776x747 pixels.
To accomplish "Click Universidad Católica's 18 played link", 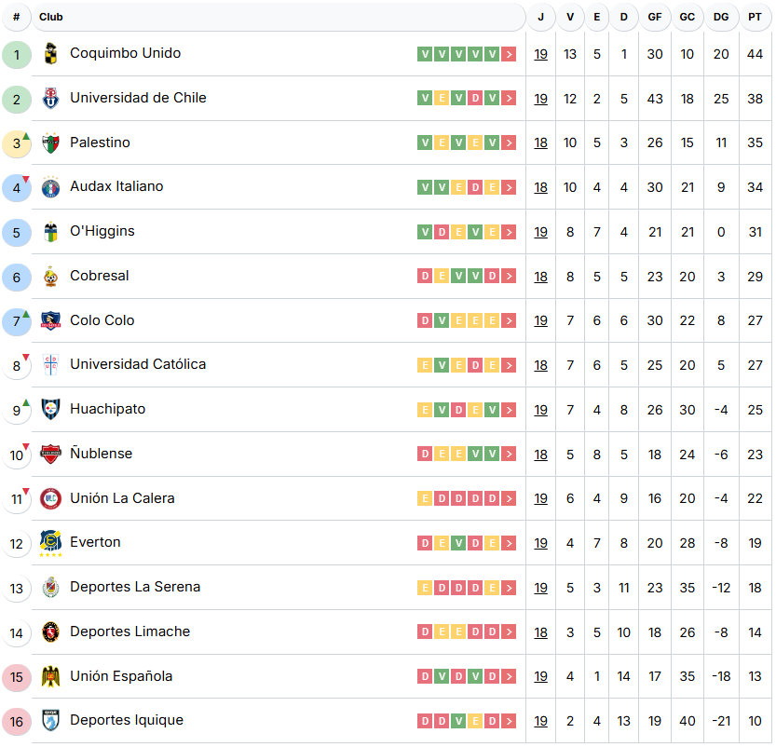I will tap(540, 365).
